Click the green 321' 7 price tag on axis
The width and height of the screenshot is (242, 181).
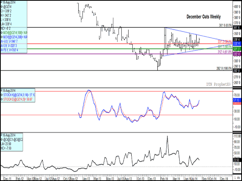pyautogui.click(x=237, y=49)
